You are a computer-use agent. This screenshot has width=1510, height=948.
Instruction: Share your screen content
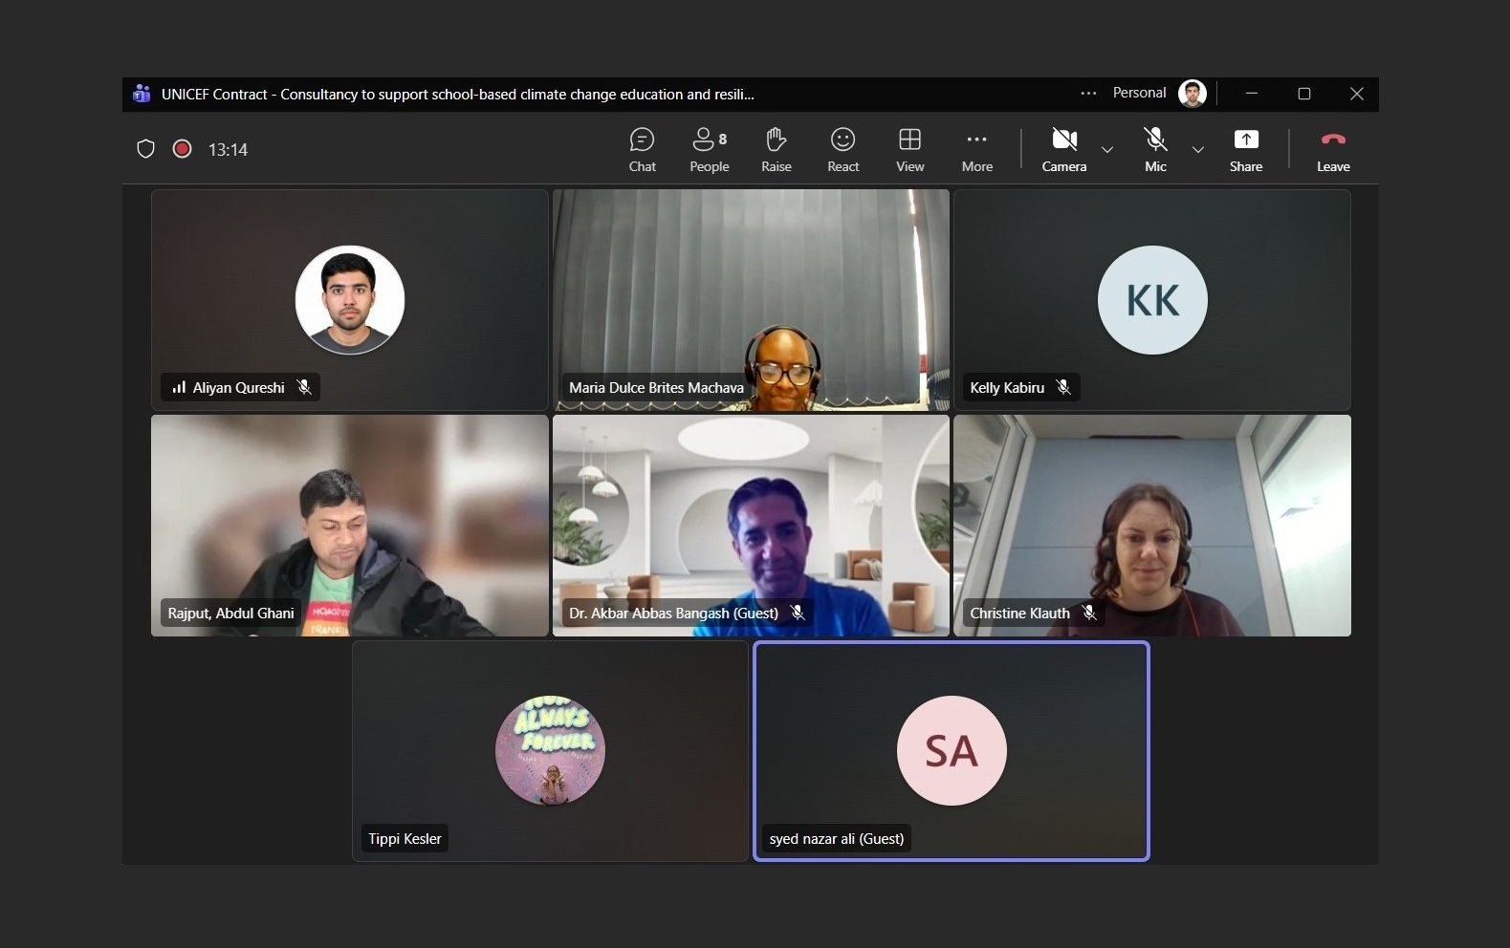click(x=1245, y=150)
